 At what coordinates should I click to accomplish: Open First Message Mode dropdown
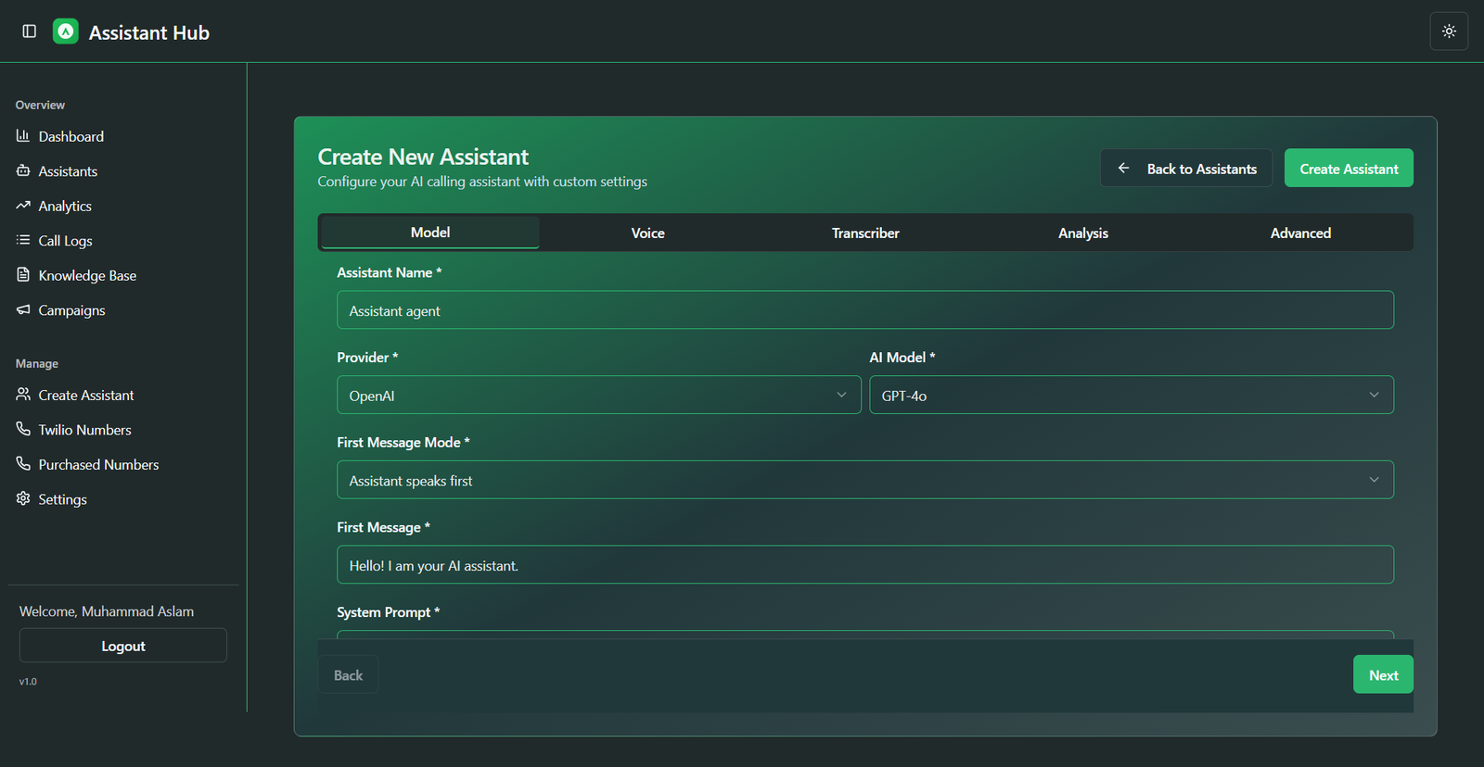tap(864, 481)
